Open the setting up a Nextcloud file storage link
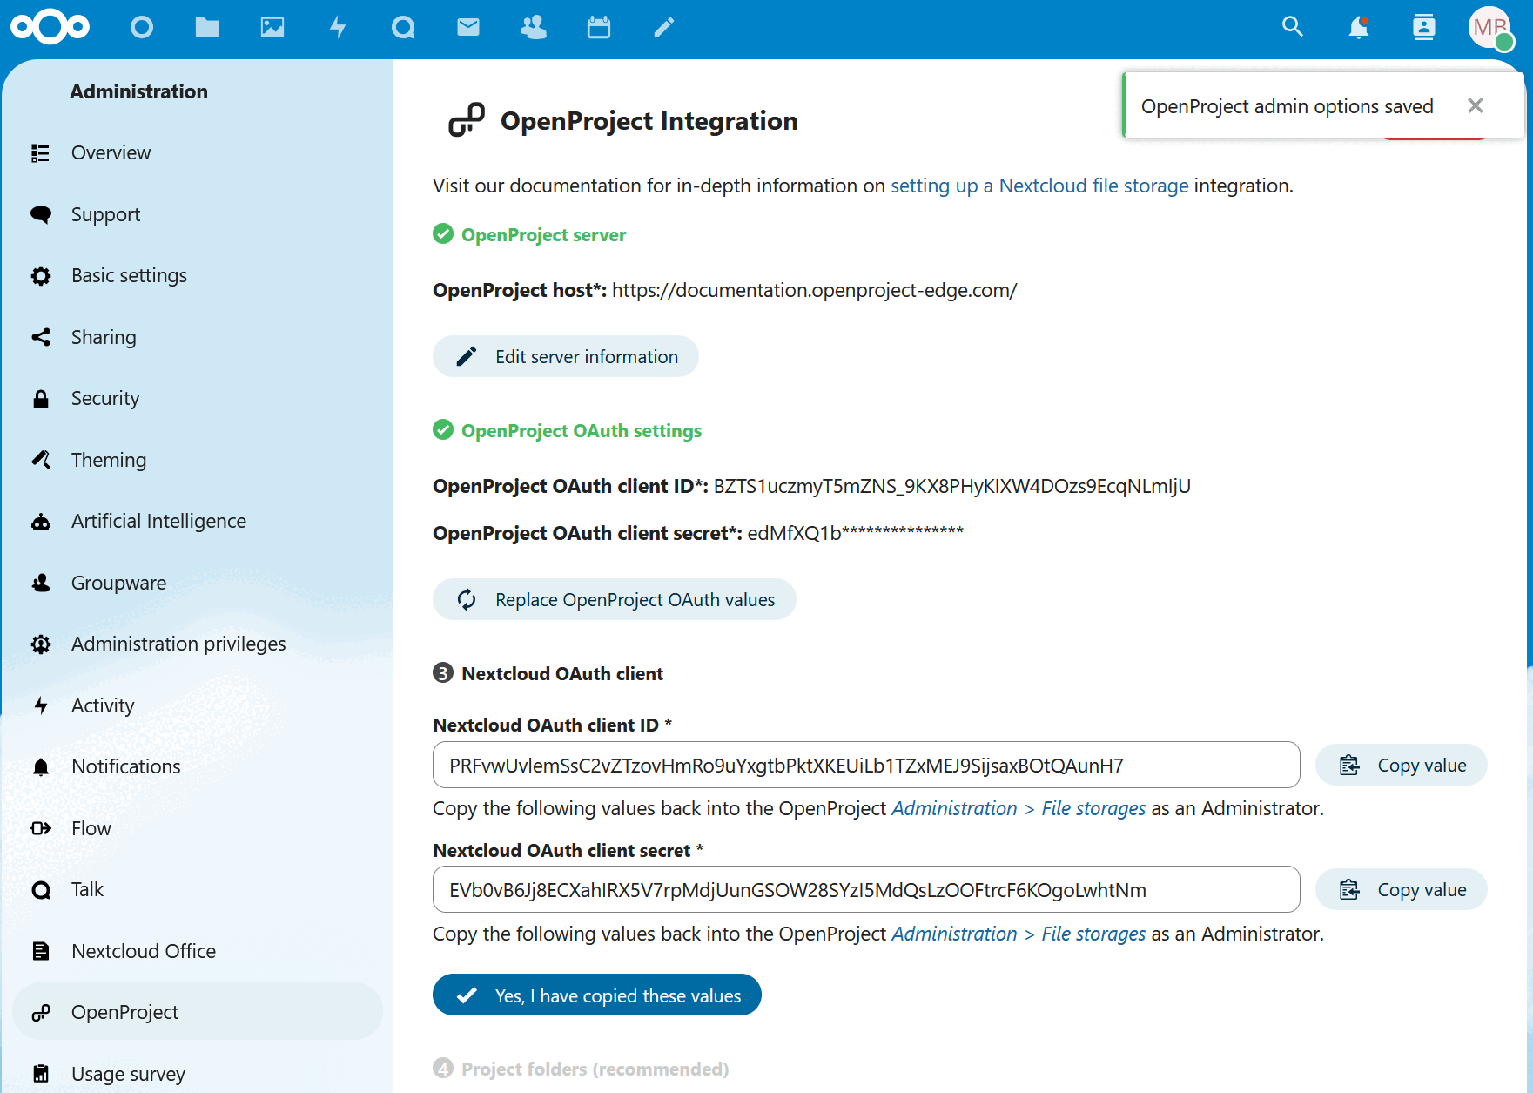This screenshot has height=1093, width=1533. pyautogui.click(x=1039, y=186)
